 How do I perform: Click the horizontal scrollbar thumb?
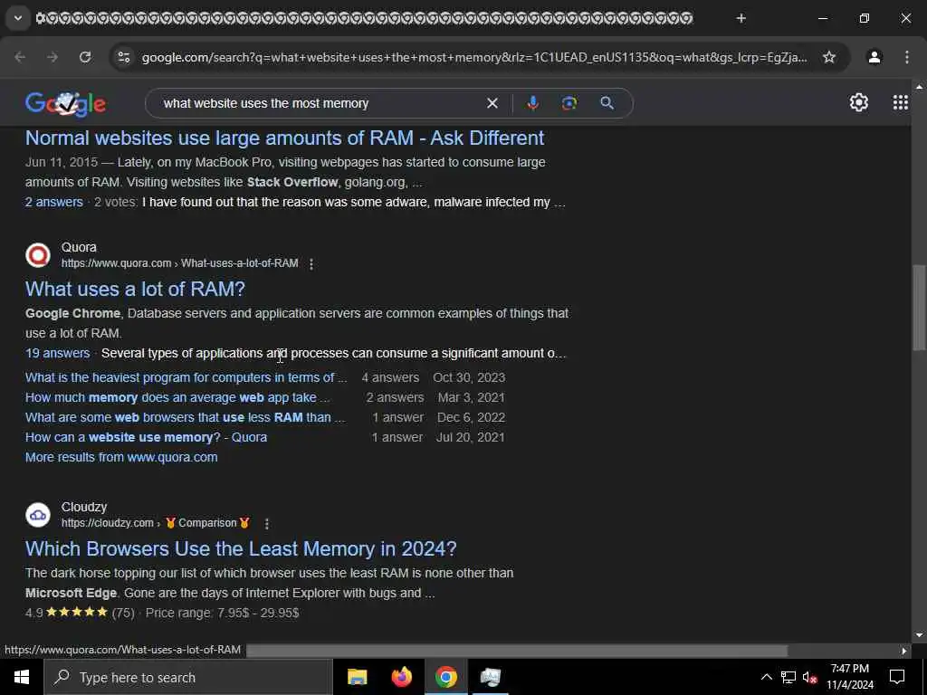(517, 651)
